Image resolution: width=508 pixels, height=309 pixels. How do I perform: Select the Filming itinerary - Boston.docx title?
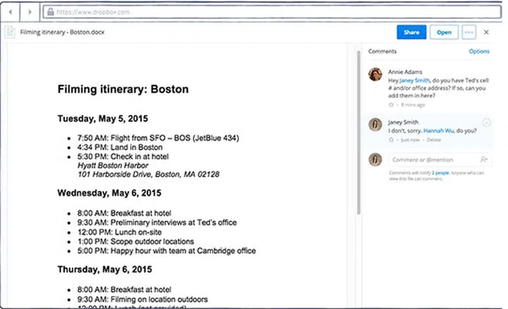pyautogui.click(x=62, y=32)
